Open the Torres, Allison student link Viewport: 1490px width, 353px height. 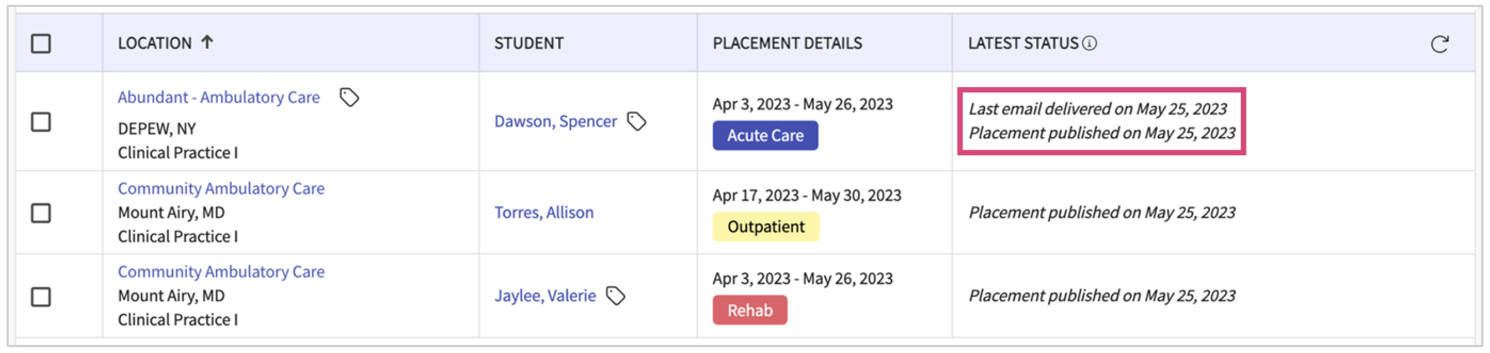(x=544, y=212)
